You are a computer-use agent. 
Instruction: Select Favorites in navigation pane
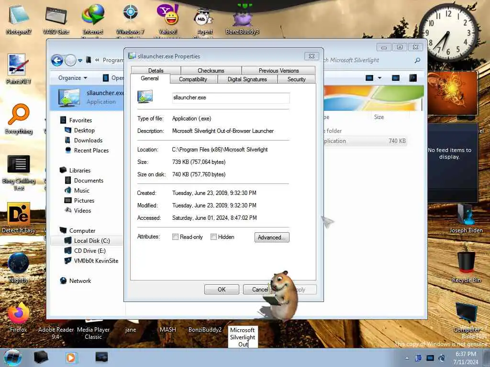tap(80, 120)
